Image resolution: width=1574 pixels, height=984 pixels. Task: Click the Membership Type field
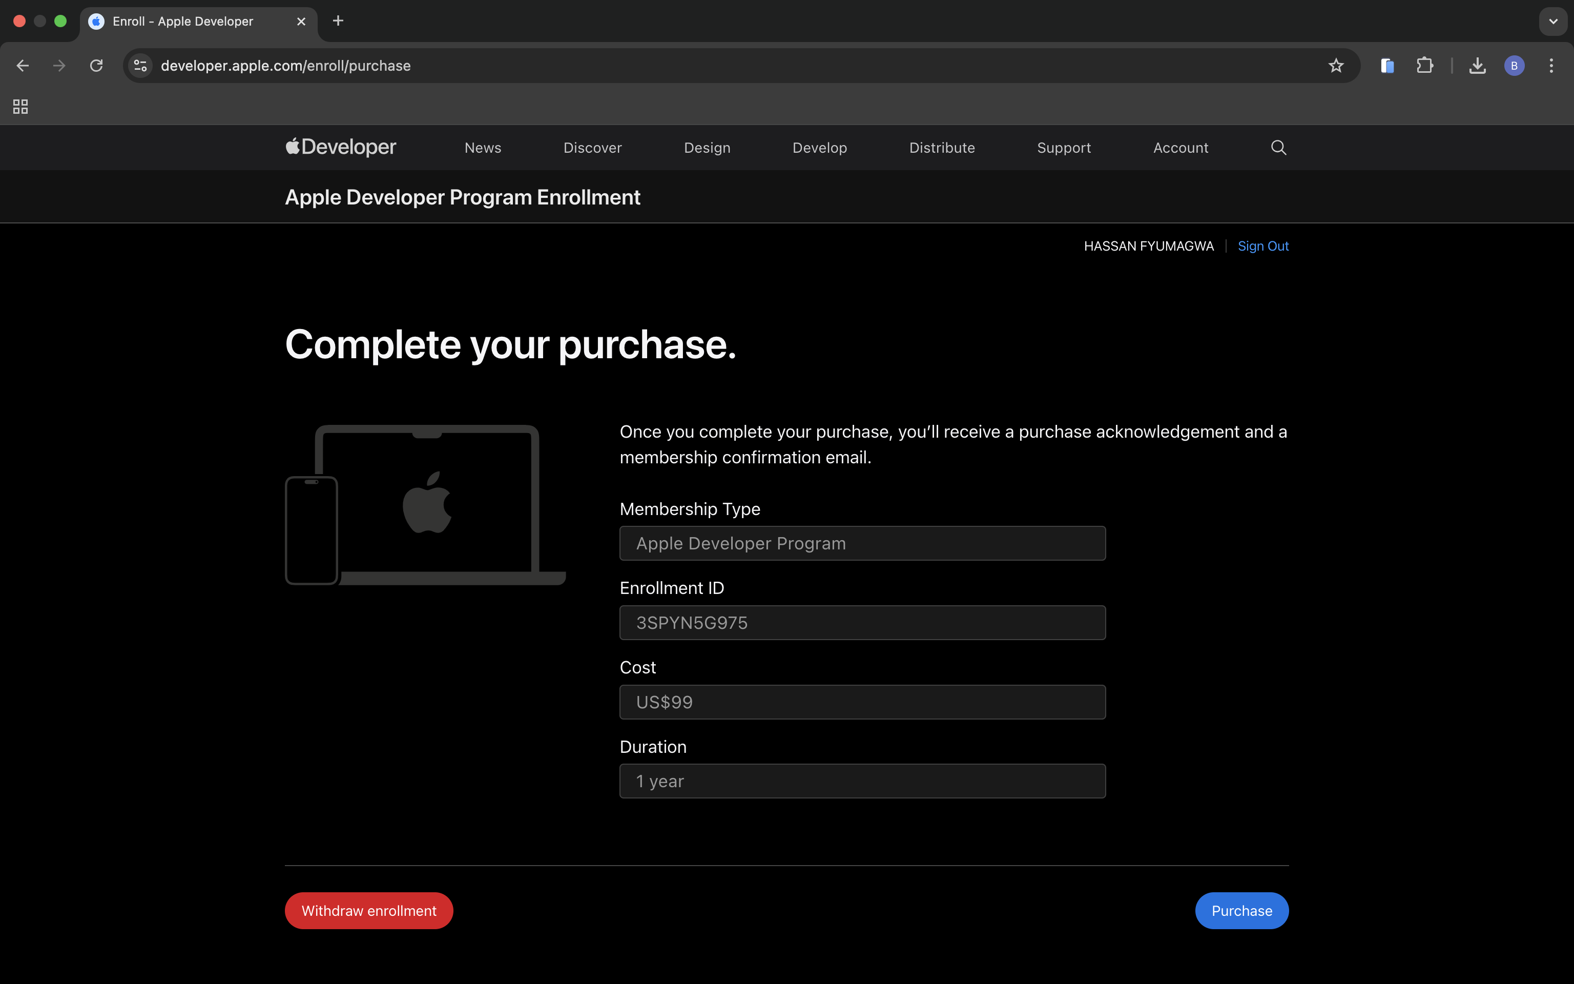862,543
